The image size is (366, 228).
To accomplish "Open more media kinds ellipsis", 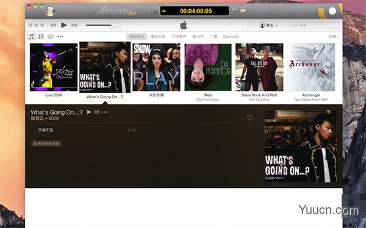I will pos(60,37).
